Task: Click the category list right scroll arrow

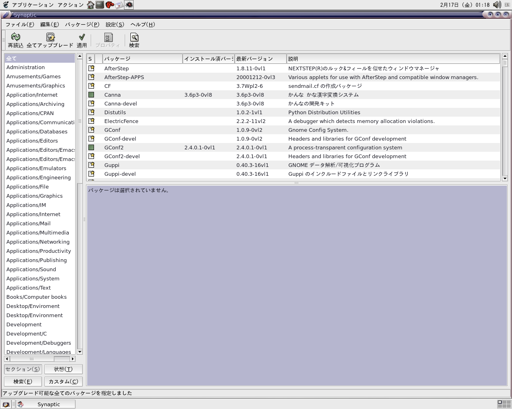Action: pos(73,359)
